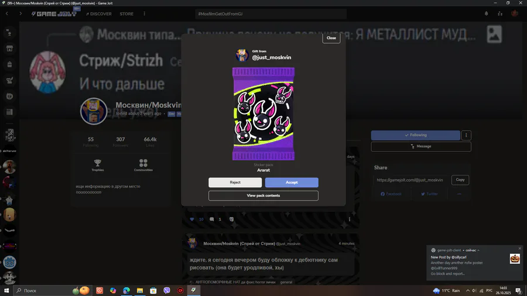Open the profile options menu beside Following
This screenshot has height=296, width=527.
point(466,135)
